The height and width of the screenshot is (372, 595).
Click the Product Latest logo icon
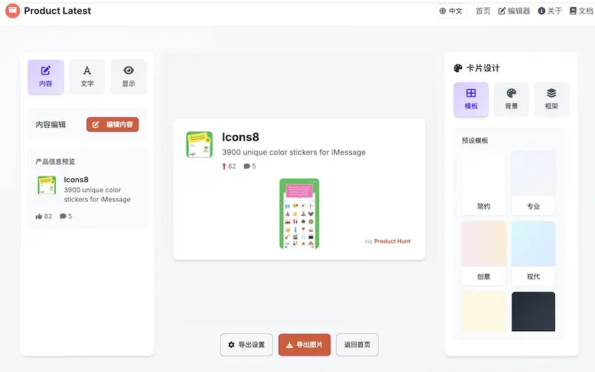point(13,10)
